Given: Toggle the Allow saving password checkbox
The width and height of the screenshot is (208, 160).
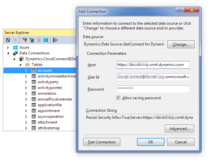Looking at the screenshot, I should [x=118, y=98].
